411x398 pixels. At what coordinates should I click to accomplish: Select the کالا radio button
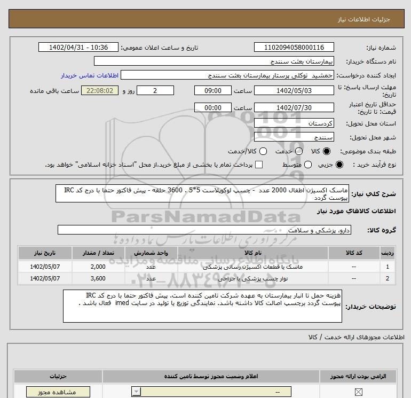point(327,152)
